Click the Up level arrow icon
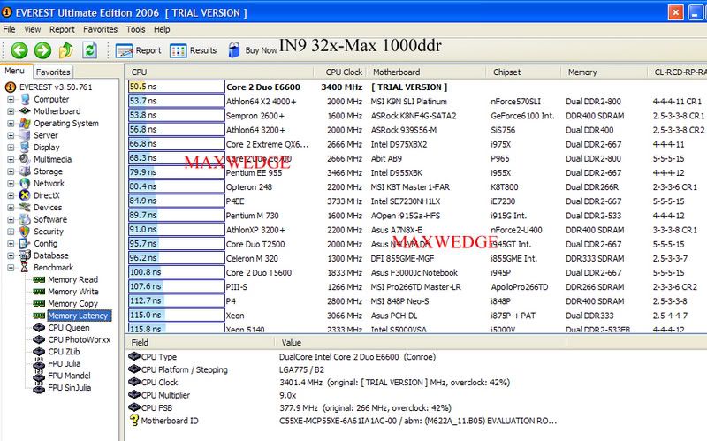 (66, 50)
